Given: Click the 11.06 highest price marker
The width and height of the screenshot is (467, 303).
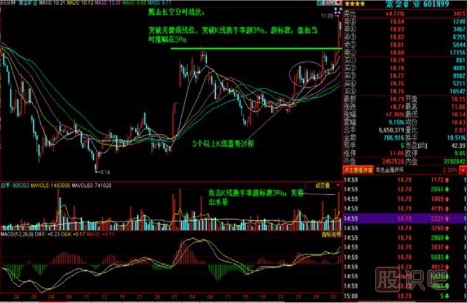Looking at the screenshot, I should tap(326, 15).
